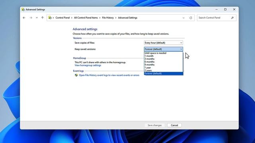Viewport: 255px width, 143px height.
Task: Click the Event logs section label
Action: point(78,71)
